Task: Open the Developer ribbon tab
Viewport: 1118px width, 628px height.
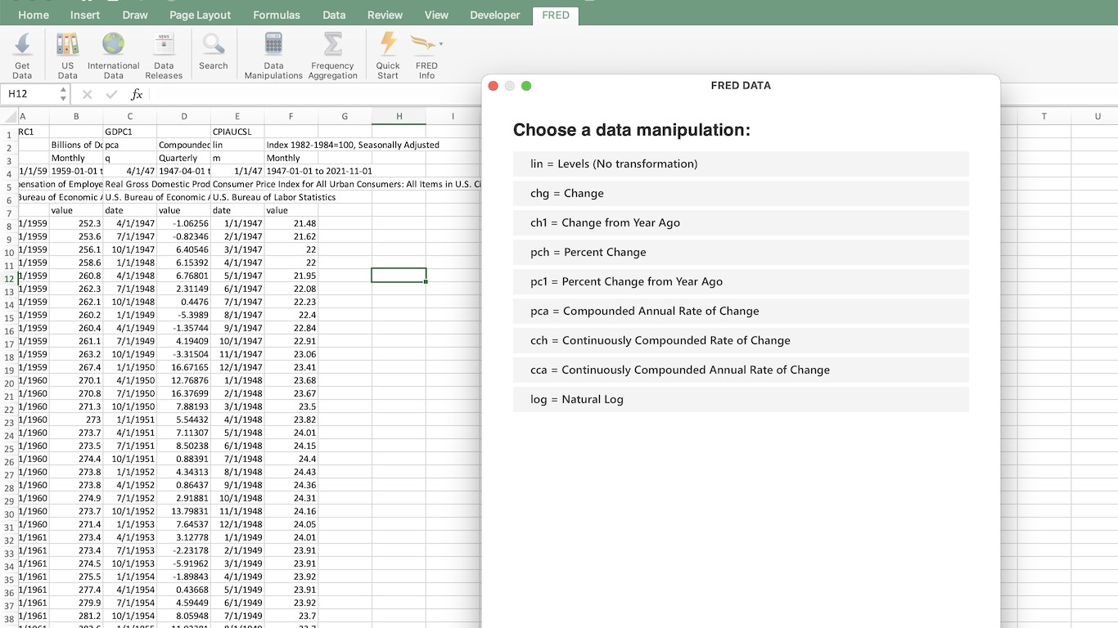Action: (494, 15)
